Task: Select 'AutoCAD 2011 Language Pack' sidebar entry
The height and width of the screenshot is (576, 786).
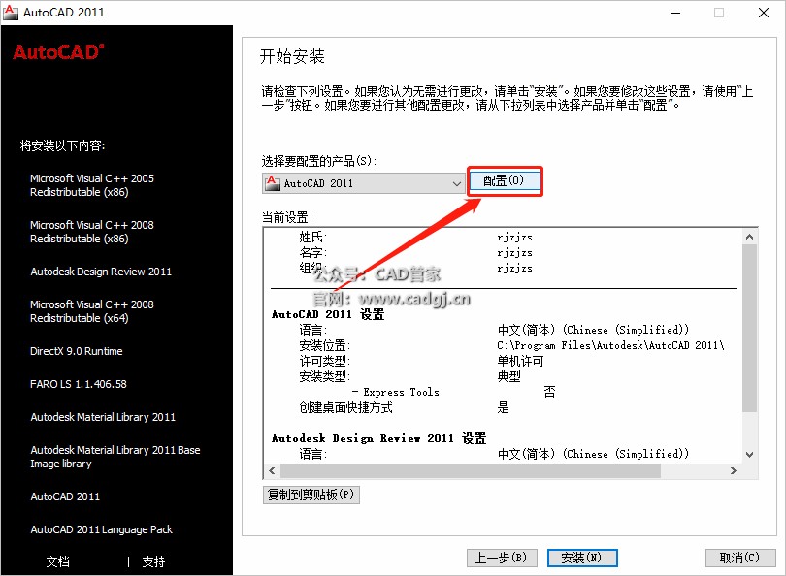Action: click(101, 529)
